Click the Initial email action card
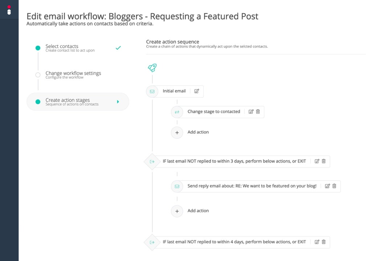382x261 pixels. tap(174, 91)
